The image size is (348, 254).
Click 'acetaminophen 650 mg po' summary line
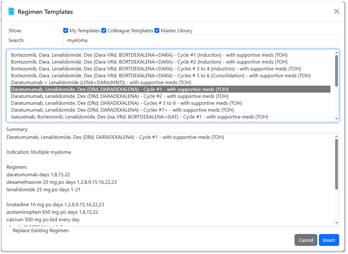(x=52, y=212)
